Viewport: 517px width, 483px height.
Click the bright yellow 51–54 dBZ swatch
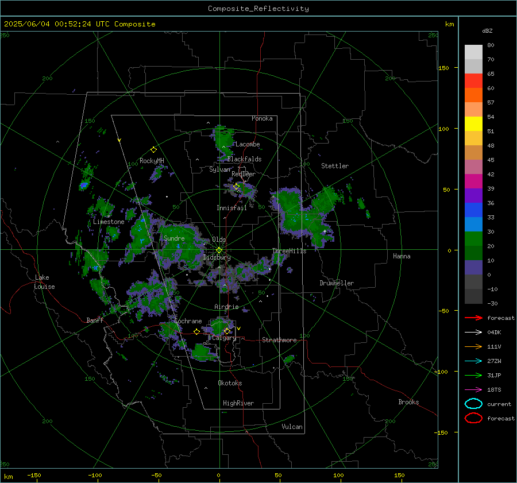(x=473, y=123)
